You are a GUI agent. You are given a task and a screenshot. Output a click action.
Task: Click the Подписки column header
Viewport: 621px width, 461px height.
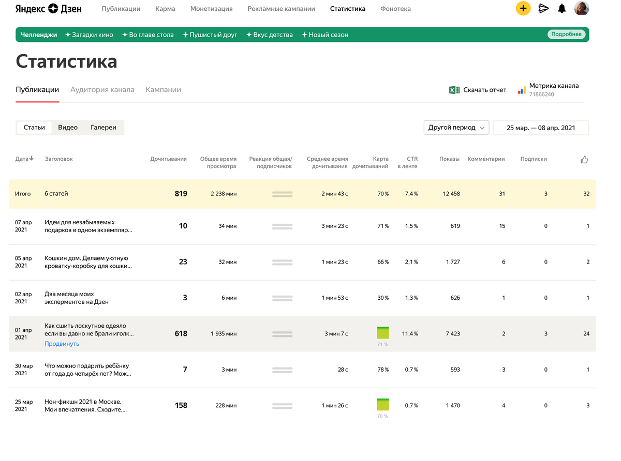(534, 159)
